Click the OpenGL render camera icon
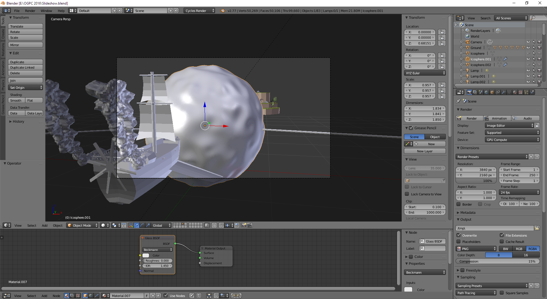 [244, 225]
